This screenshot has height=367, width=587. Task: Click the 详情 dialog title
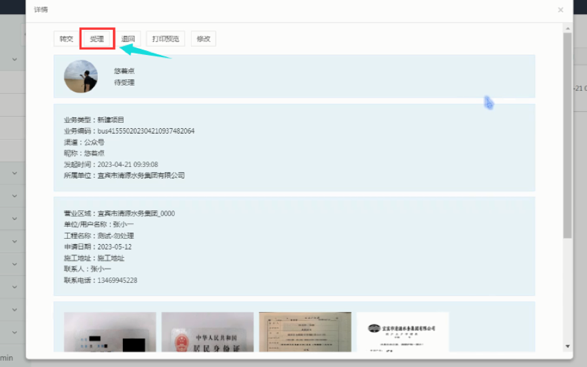[41, 10]
